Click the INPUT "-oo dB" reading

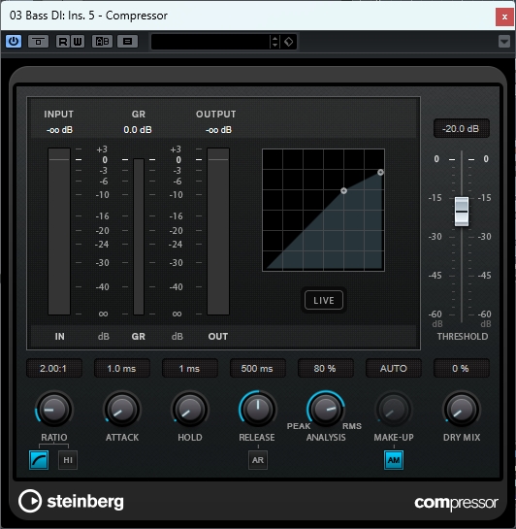click(x=59, y=130)
